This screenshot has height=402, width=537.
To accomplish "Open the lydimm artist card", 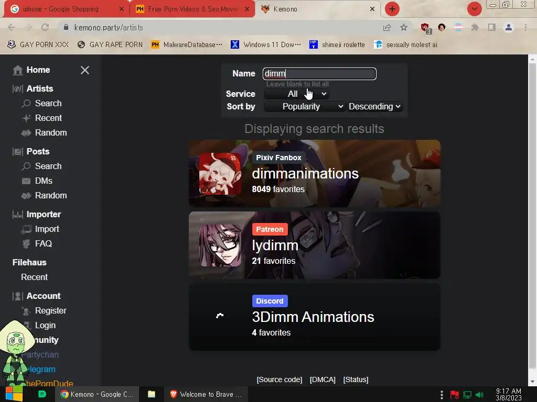I will [315, 245].
